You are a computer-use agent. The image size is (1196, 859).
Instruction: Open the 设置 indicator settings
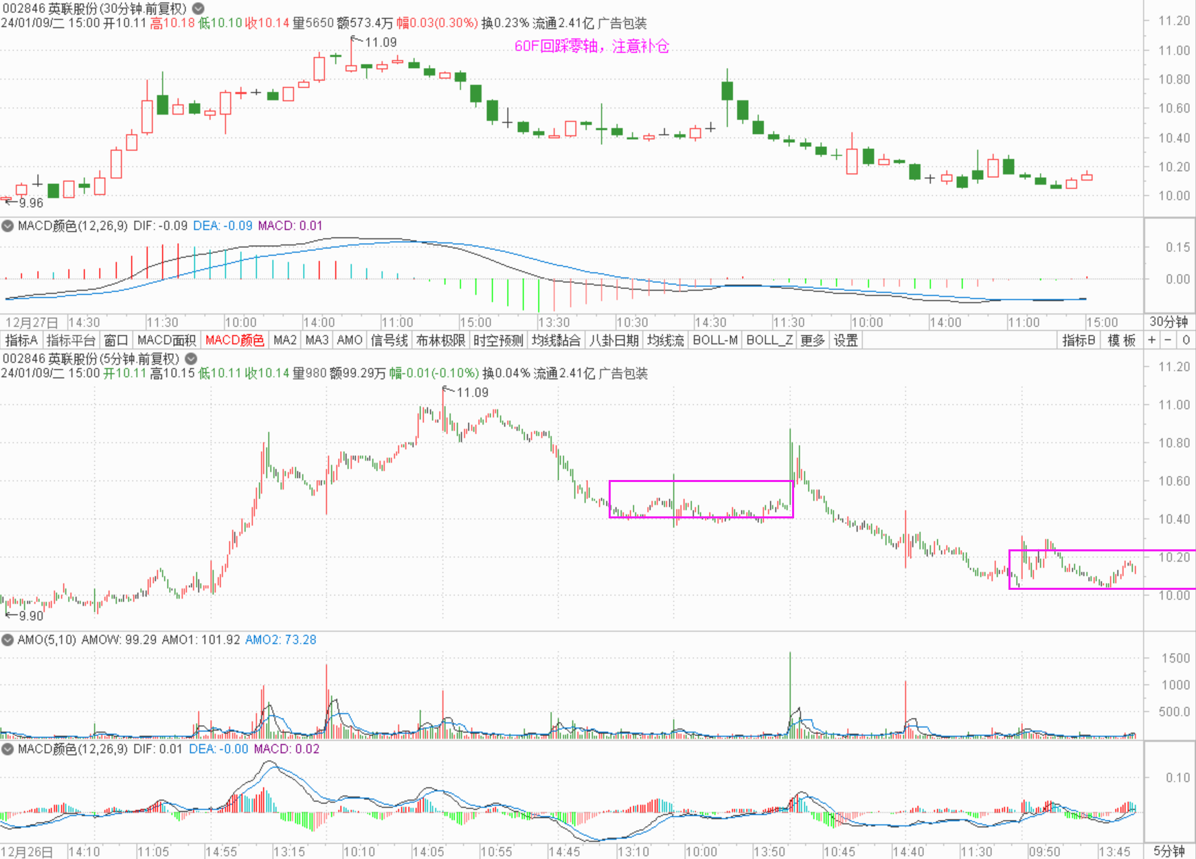point(846,340)
